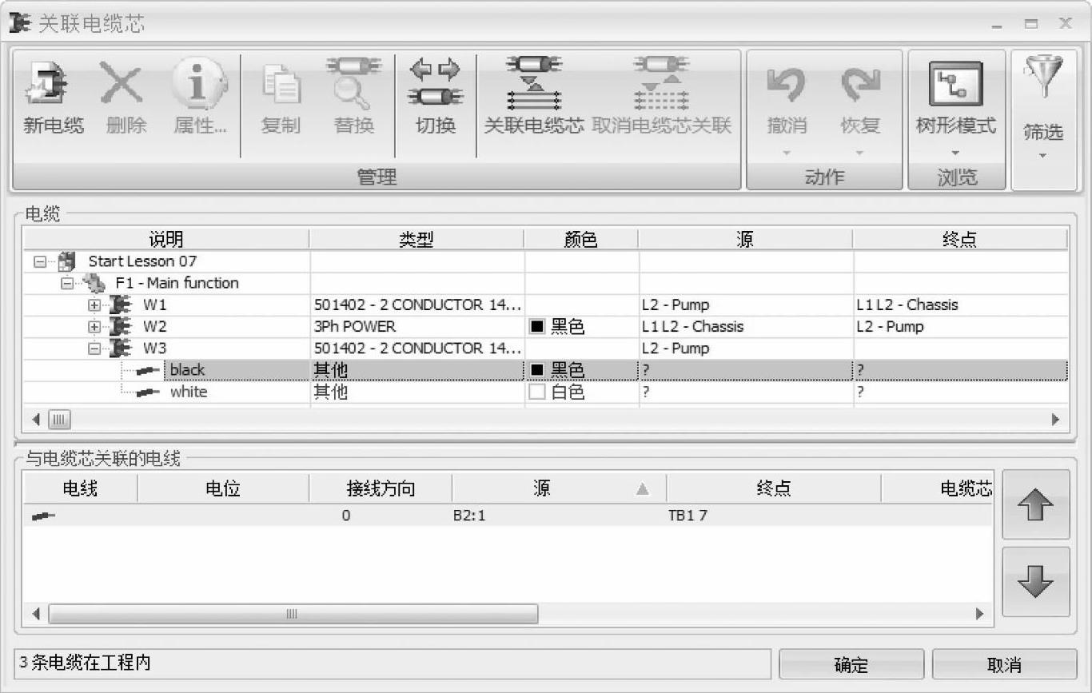1092x693 pixels.
Task: Click the 电线 column header
Action: [x=80, y=488]
